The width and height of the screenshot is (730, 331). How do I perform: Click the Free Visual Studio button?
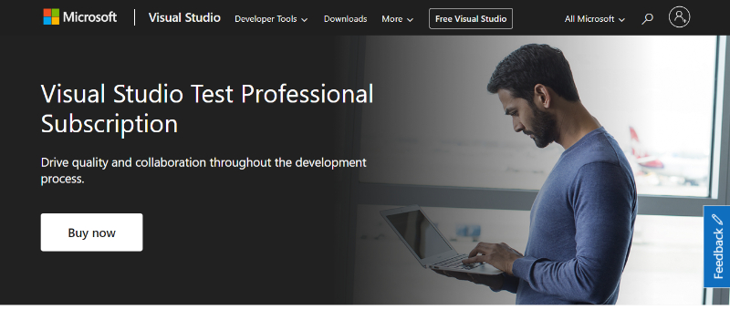(x=471, y=18)
